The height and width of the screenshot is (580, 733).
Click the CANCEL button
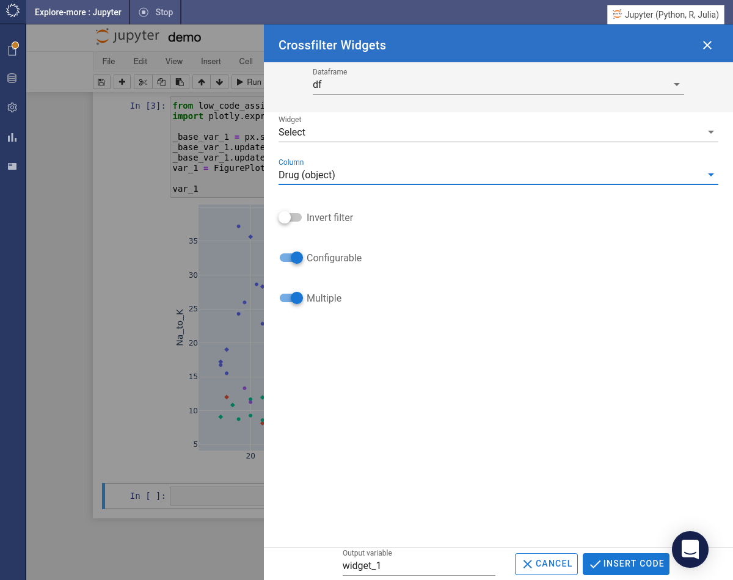tap(547, 564)
